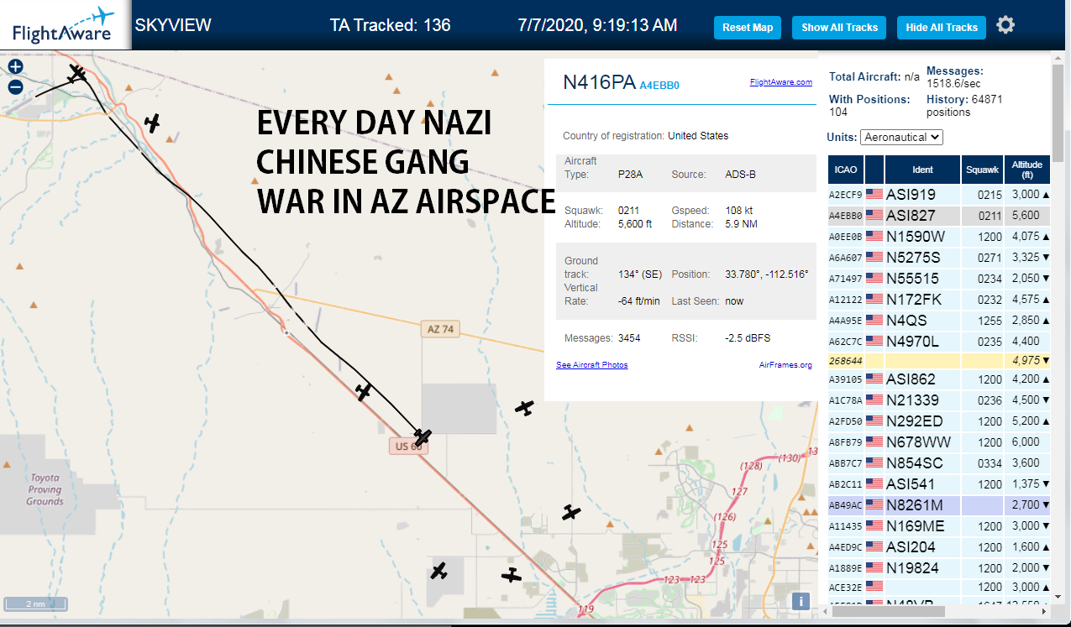Select the aircraft icon at track end near US 60

(423, 436)
